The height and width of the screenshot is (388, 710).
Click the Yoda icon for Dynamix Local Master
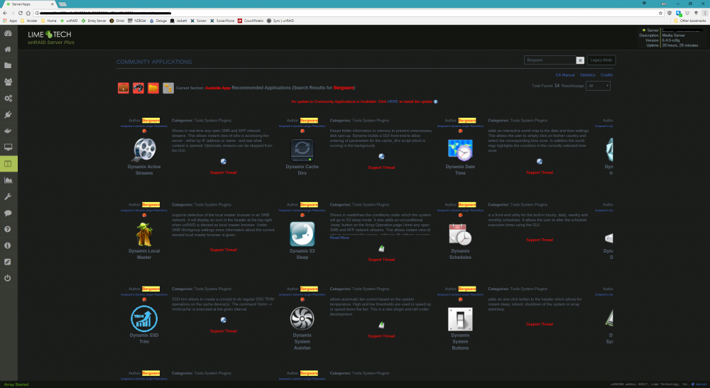pyautogui.click(x=144, y=234)
